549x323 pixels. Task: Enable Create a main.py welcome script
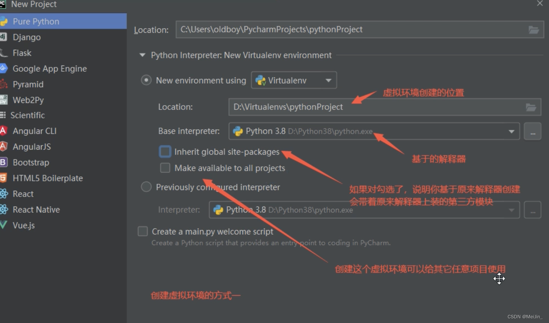[x=143, y=231]
